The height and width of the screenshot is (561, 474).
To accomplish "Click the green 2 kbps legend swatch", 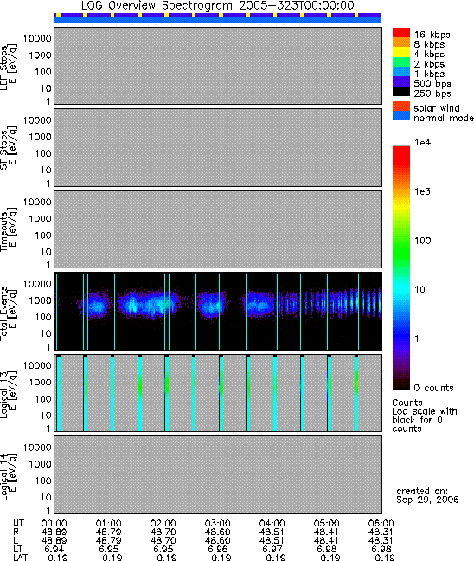I will pos(401,61).
